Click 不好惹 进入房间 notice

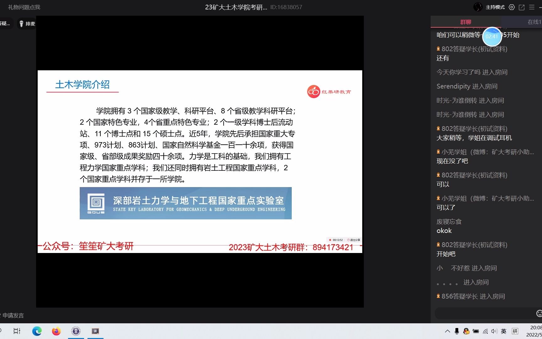tap(467, 268)
